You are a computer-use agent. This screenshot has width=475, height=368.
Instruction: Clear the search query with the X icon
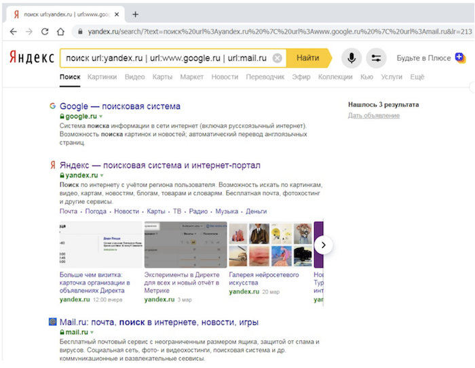277,58
